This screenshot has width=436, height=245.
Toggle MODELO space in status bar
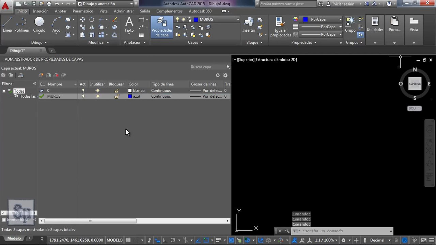(114, 240)
